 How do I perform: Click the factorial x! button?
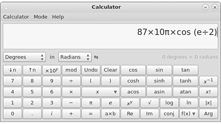tap(208, 92)
